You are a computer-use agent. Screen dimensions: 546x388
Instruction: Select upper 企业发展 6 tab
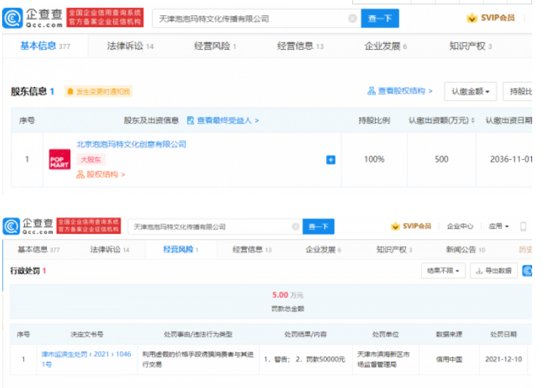pyautogui.click(x=385, y=46)
